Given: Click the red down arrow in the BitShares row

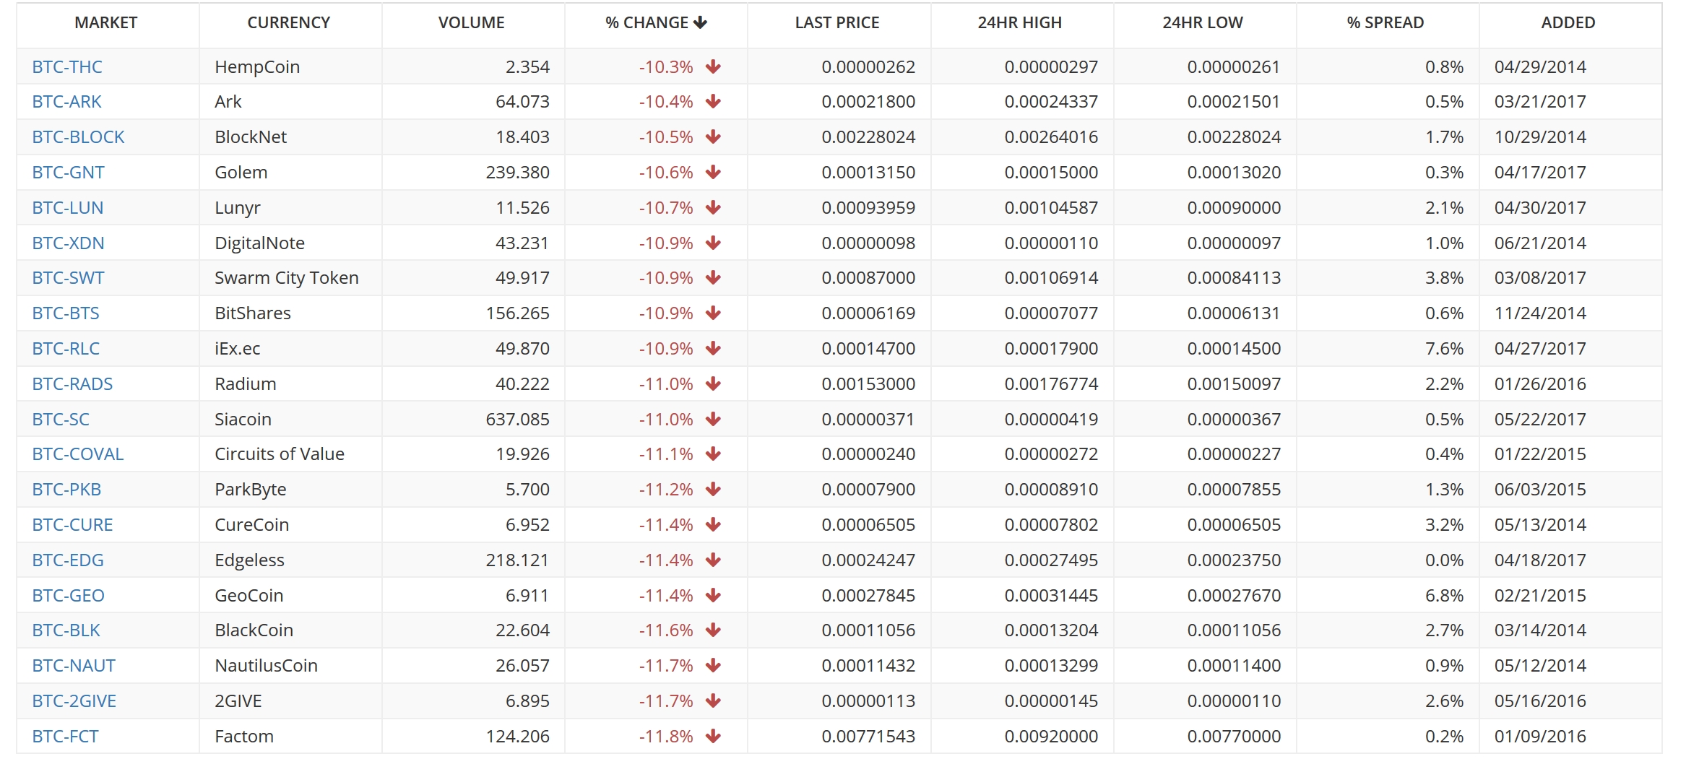Looking at the screenshot, I should (713, 313).
